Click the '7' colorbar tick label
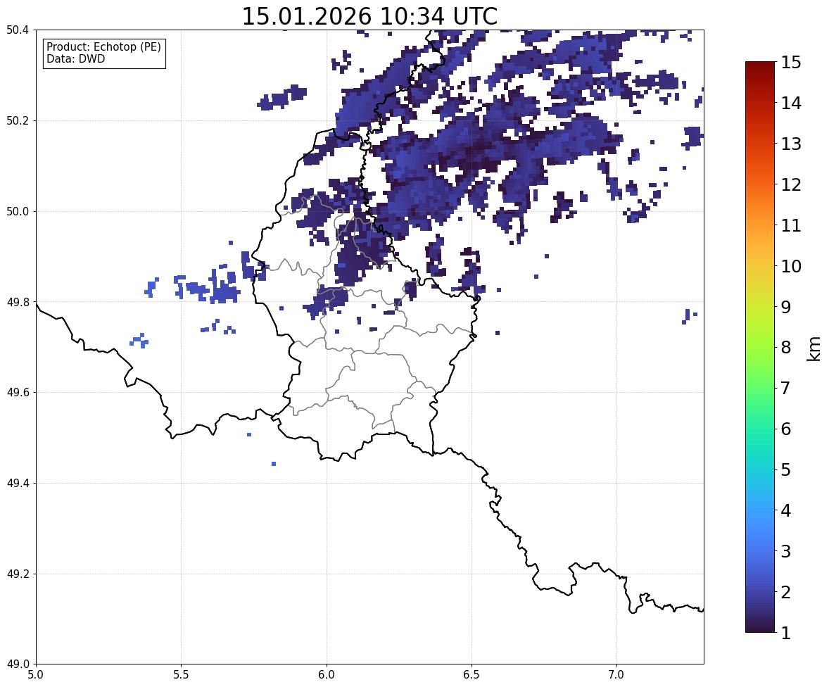The width and height of the screenshot is (829, 687). click(x=786, y=388)
